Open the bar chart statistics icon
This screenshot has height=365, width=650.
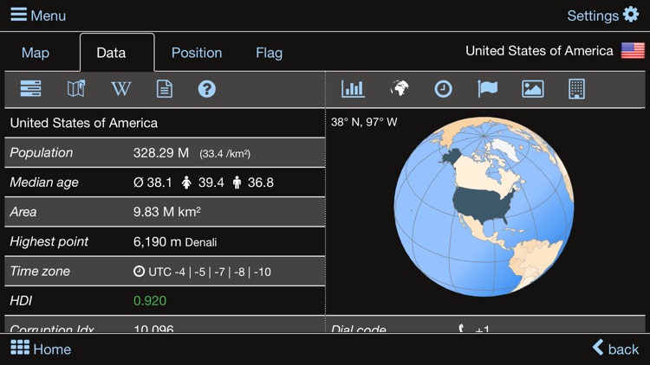pyautogui.click(x=354, y=89)
